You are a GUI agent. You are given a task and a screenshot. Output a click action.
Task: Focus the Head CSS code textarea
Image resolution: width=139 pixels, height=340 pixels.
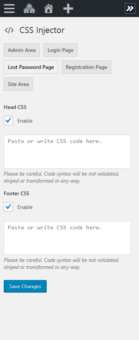(x=67, y=151)
